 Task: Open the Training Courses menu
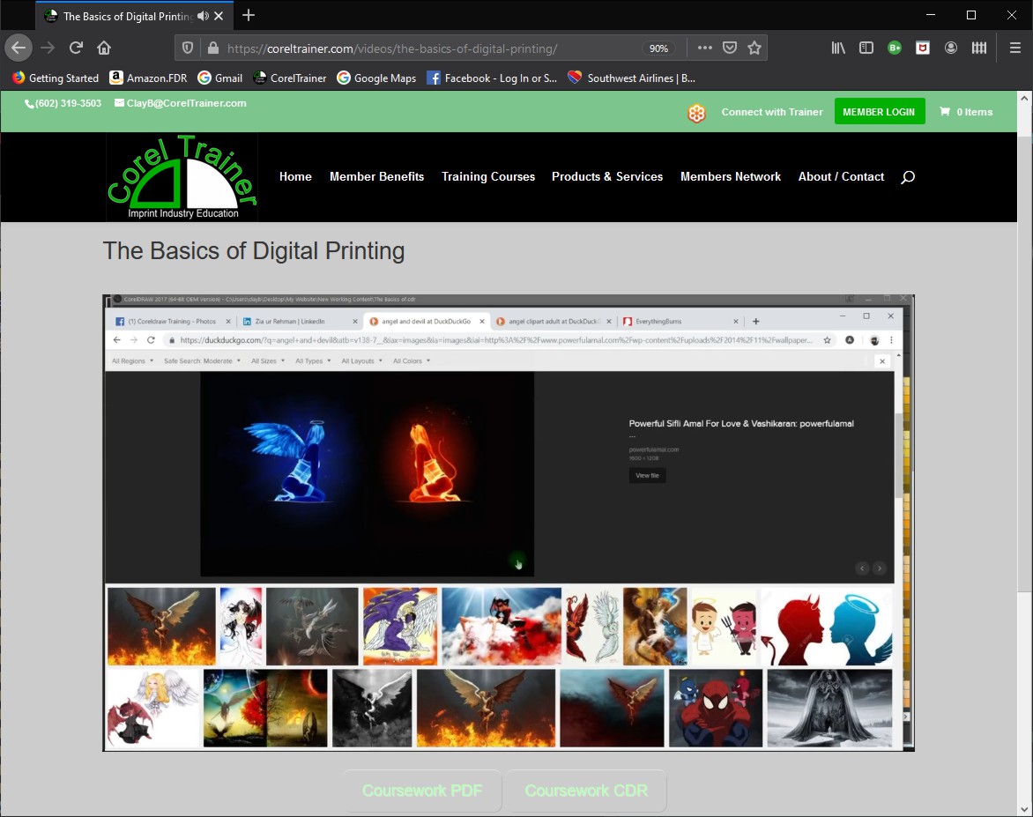point(488,176)
